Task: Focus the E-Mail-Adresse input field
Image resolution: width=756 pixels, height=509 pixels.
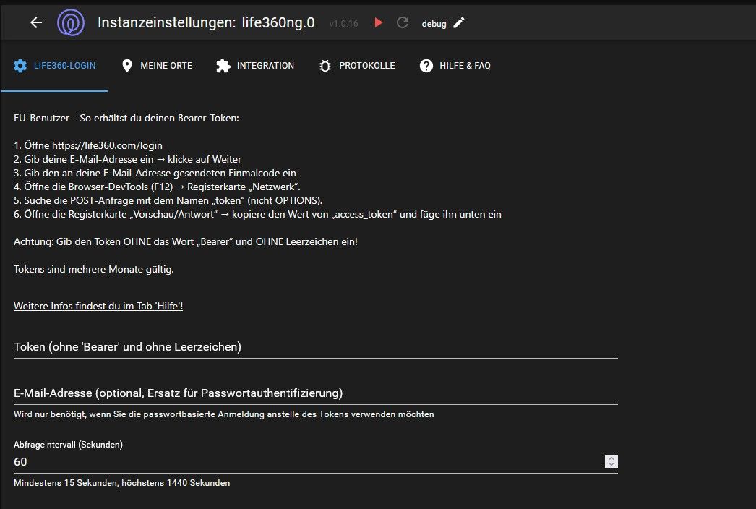Action: click(315, 393)
